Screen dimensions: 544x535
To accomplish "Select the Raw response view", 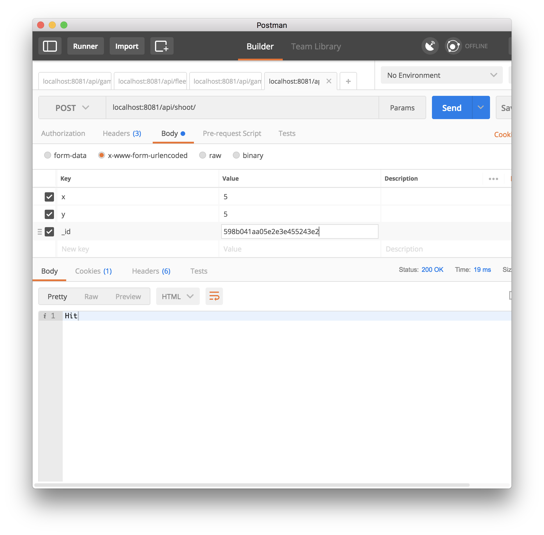I will (x=91, y=296).
